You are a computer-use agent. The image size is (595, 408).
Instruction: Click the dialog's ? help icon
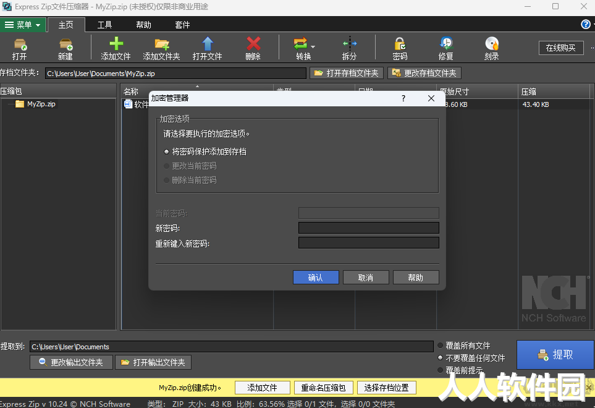[x=403, y=98]
